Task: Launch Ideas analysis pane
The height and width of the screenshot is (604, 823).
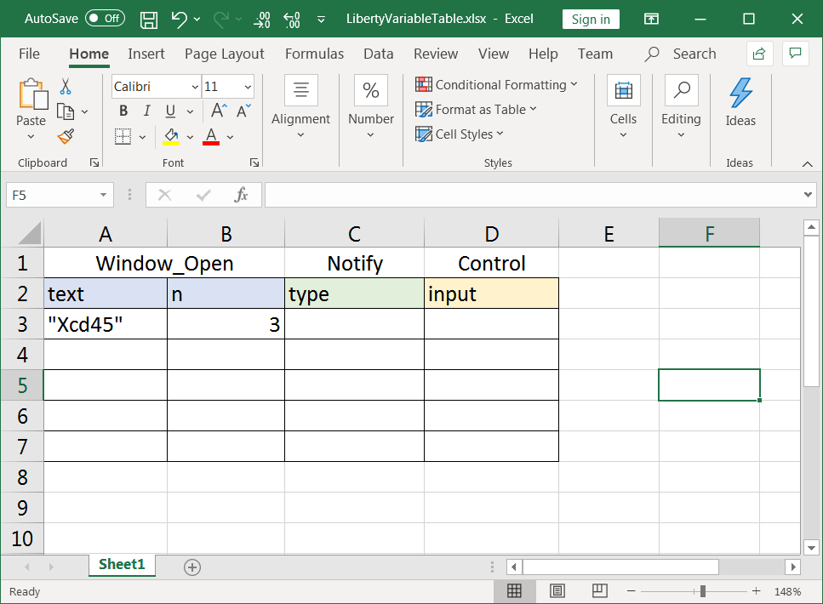Action: (740, 102)
